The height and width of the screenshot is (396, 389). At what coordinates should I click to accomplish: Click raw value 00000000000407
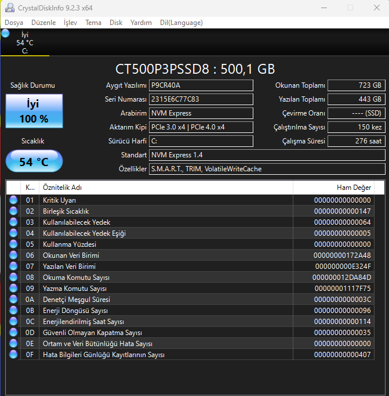[x=343, y=355]
